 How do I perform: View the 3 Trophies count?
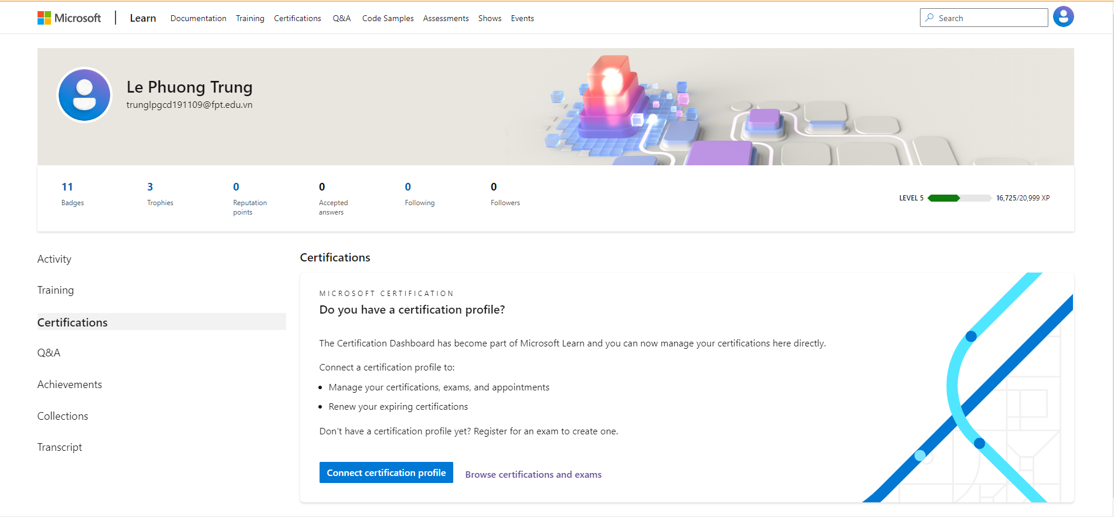(x=160, y=194)
